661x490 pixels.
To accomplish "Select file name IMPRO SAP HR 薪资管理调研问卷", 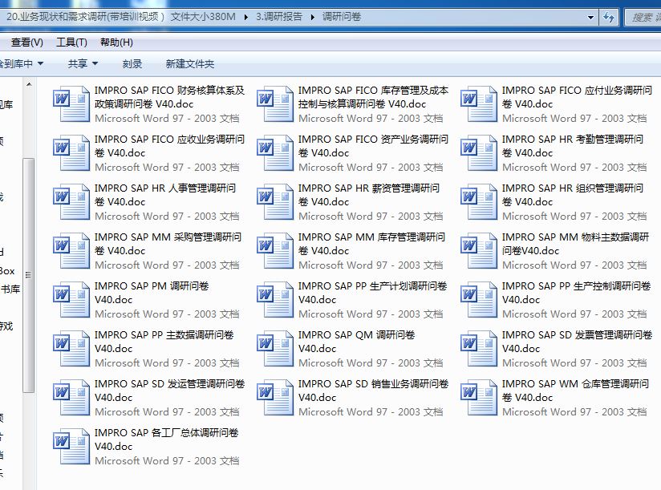I will tap(369, 195).
